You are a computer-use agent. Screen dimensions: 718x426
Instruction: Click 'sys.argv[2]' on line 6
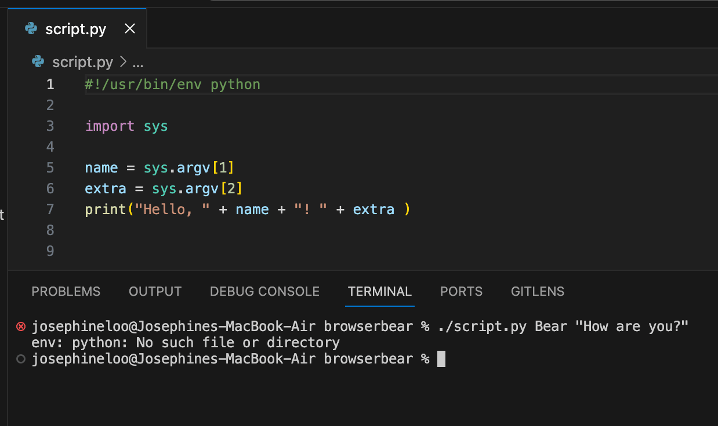[x=198, y=189]
